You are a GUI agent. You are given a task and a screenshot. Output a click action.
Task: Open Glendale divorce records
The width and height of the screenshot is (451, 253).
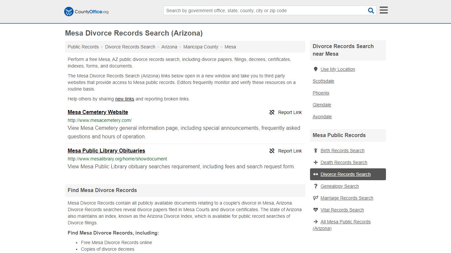point(322,105)
